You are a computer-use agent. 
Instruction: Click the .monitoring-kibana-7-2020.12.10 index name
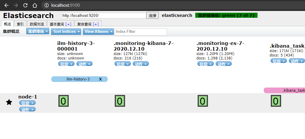tap(143, 46)
